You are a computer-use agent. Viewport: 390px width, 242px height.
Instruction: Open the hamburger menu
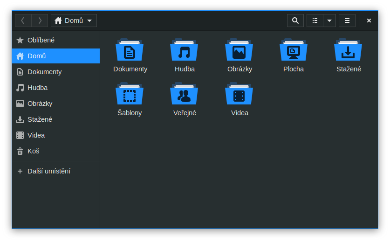point(347,21)
